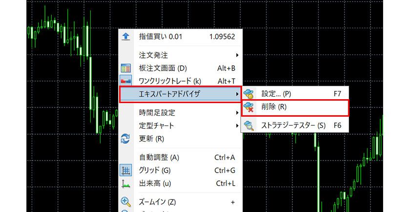Click the Depth of Market (板注文画面) icon
The height and width of the screenshot is (212, 410).
[x=126, y=68]
